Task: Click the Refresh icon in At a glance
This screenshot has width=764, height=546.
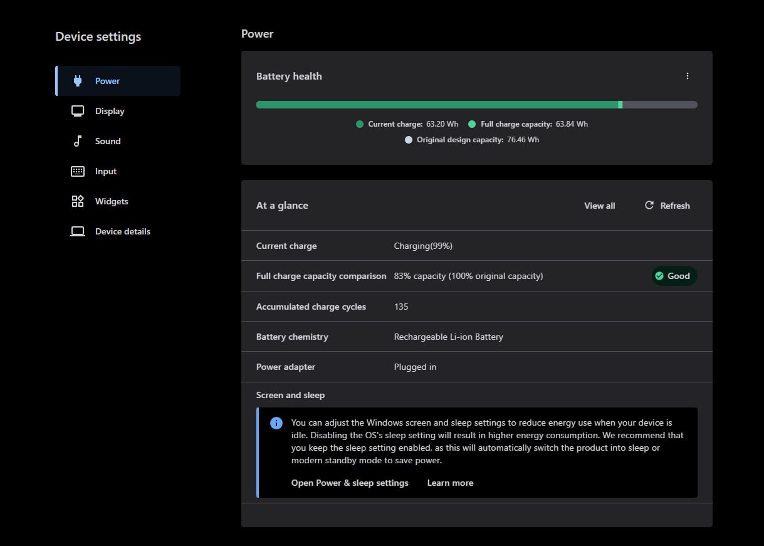Action: (x=649, y=205)
